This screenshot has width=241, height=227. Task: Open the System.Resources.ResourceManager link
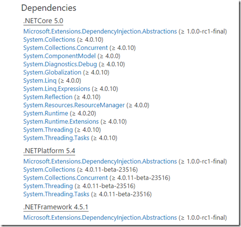pyautogui.click(x=74, y=105)
